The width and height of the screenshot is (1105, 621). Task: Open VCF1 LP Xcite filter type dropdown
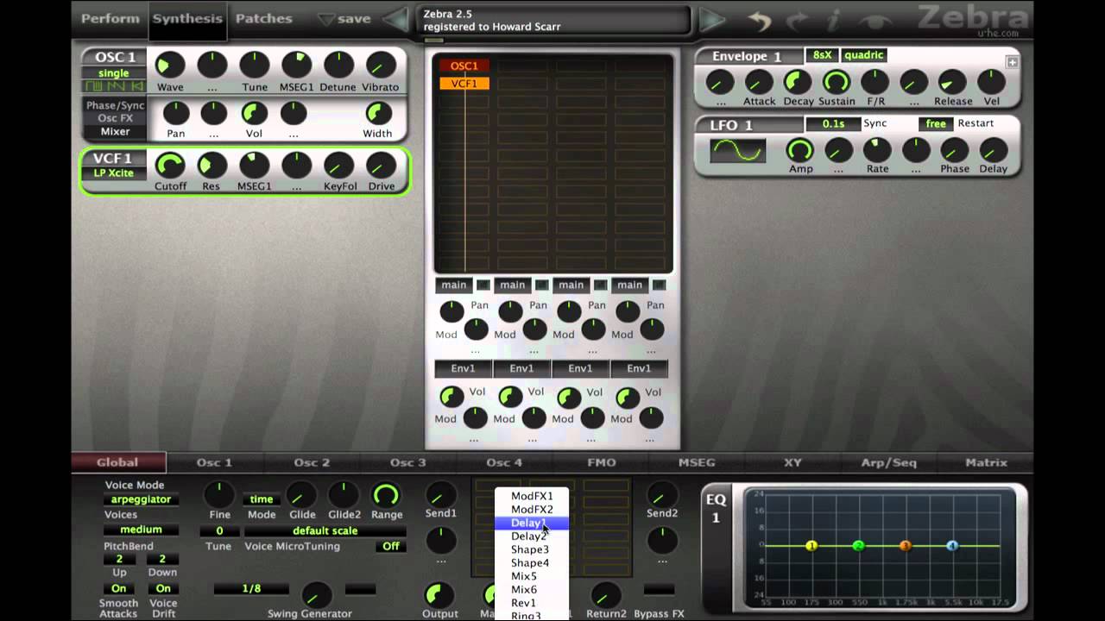pos(113,173)
